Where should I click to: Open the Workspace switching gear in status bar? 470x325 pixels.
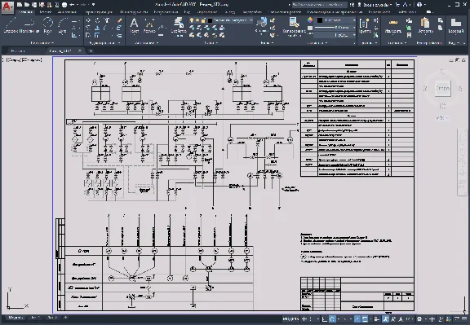point(419,319)
